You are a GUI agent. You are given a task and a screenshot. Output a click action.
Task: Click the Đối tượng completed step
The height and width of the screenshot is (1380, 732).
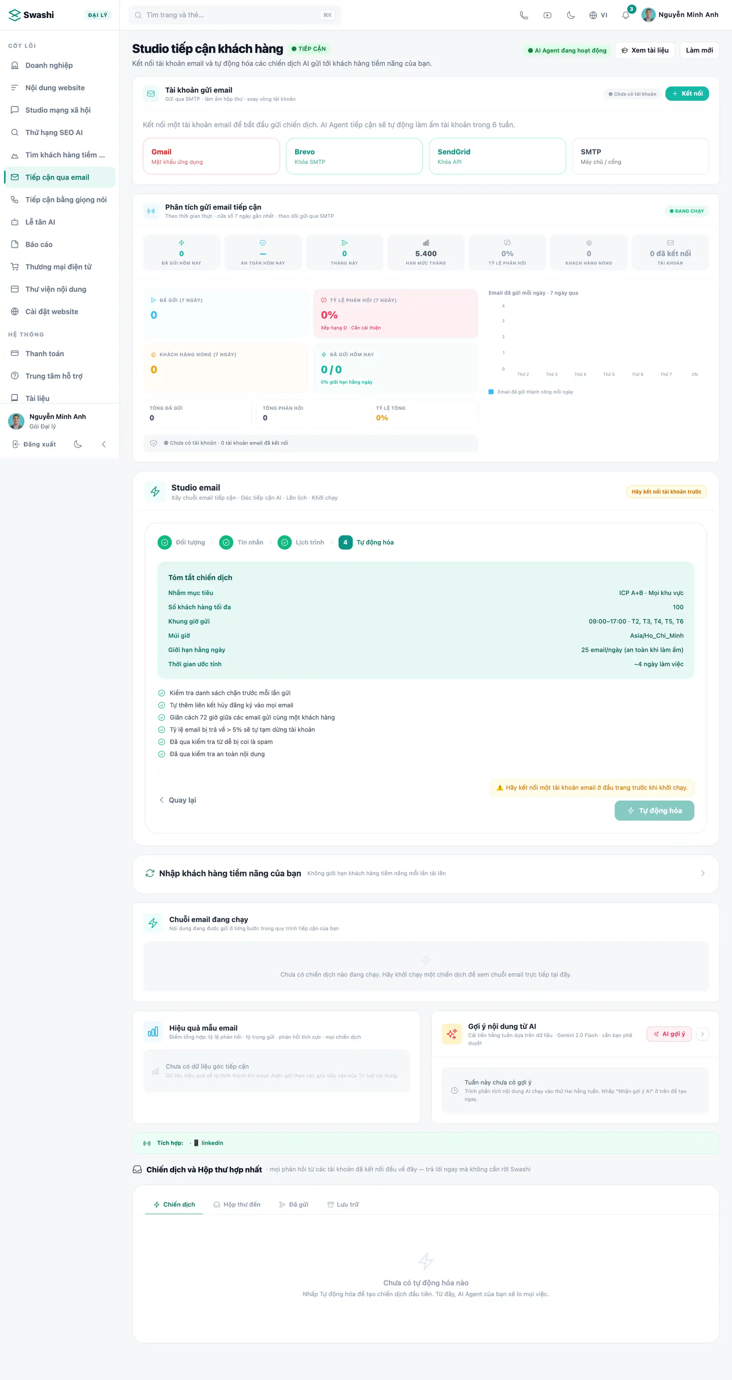coord(181,542)
